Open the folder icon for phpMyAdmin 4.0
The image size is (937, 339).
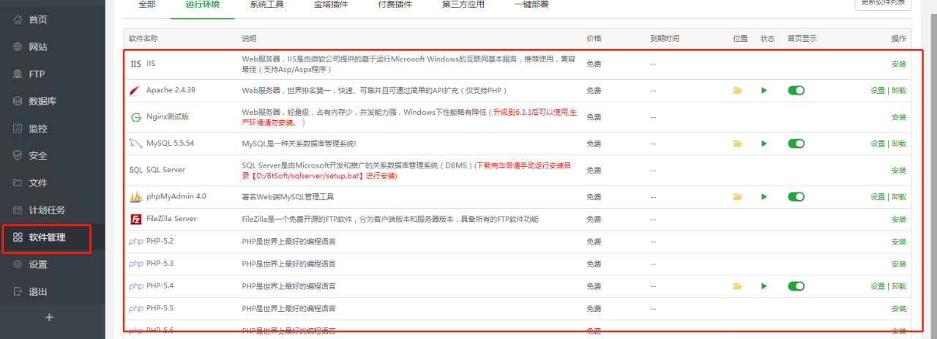(x=737, y=197)
